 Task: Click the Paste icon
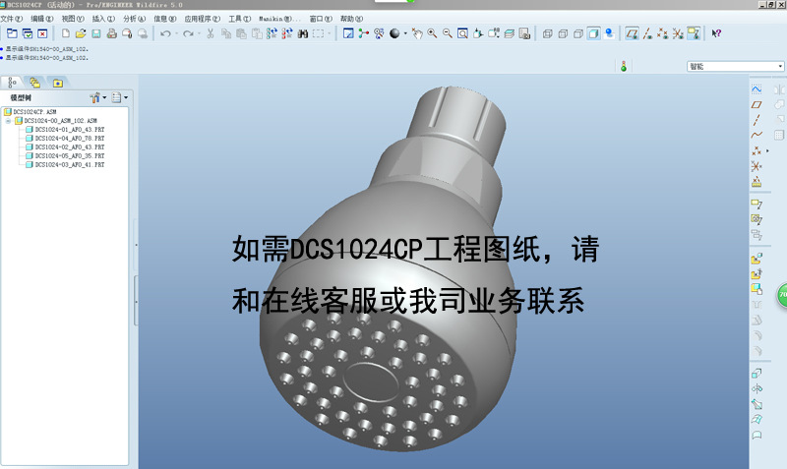click(241, 33)
